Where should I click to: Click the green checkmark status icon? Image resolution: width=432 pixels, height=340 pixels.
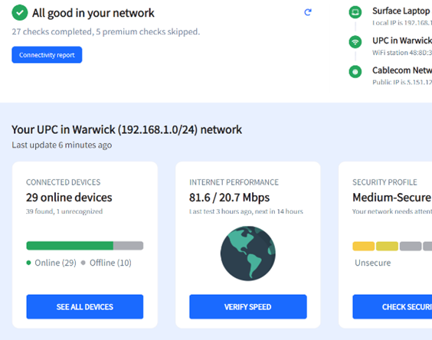point(20,13)
